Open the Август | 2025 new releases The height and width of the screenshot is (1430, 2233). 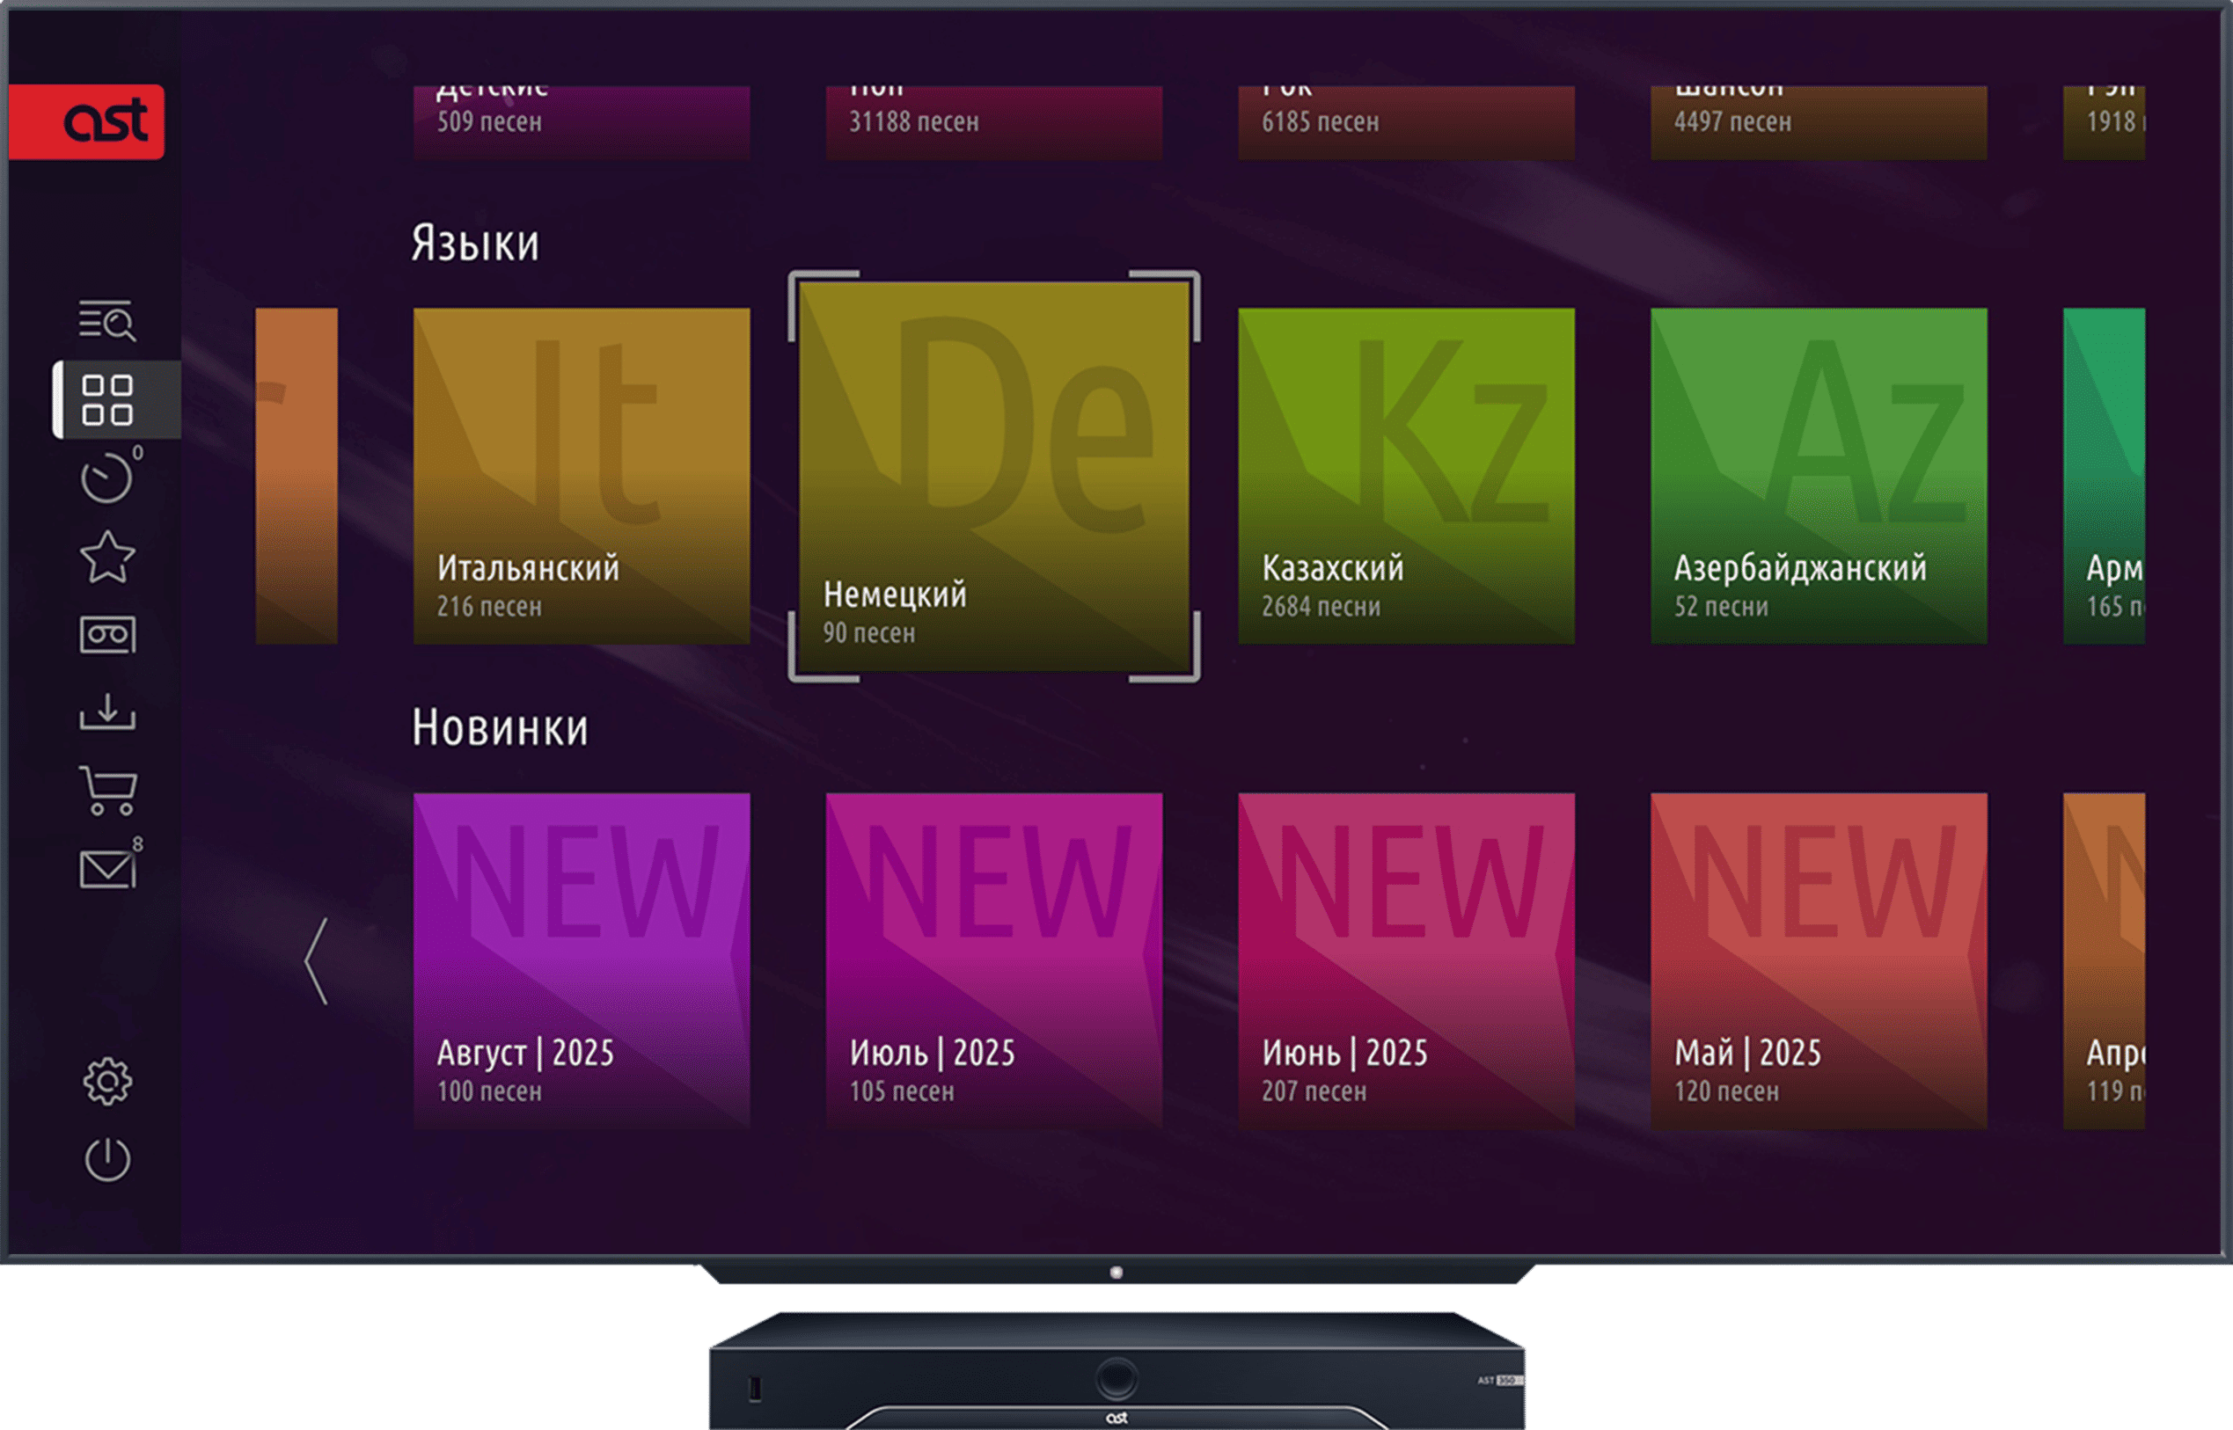click(582, 960)
